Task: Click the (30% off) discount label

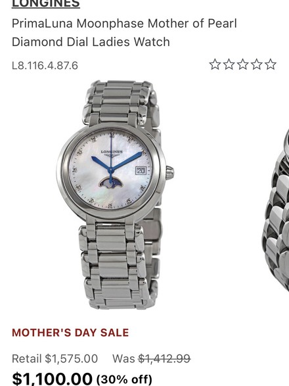Action: (124, 379)
